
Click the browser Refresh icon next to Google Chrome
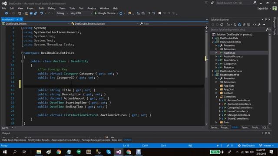click(x=121, y=13)
